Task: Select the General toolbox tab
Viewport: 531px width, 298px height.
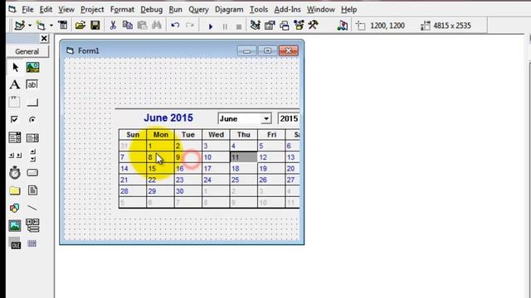Action: point(27,51)
